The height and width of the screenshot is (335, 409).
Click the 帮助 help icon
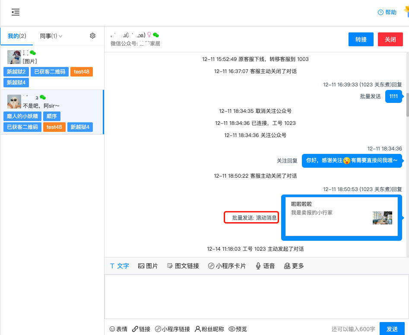pos(380,13)
